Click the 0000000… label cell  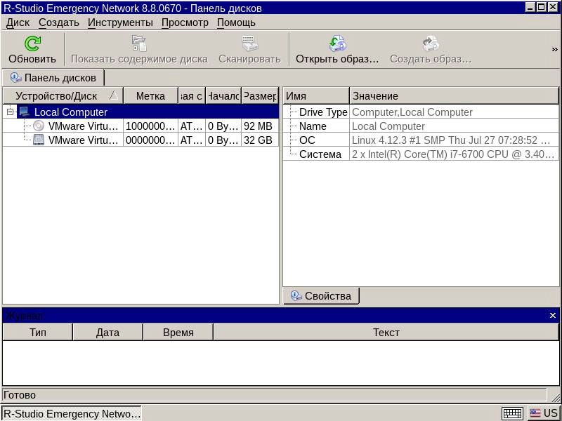point(150,140)
